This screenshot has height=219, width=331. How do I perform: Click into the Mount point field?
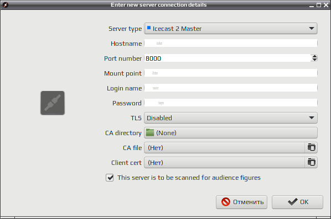(230, 73)
